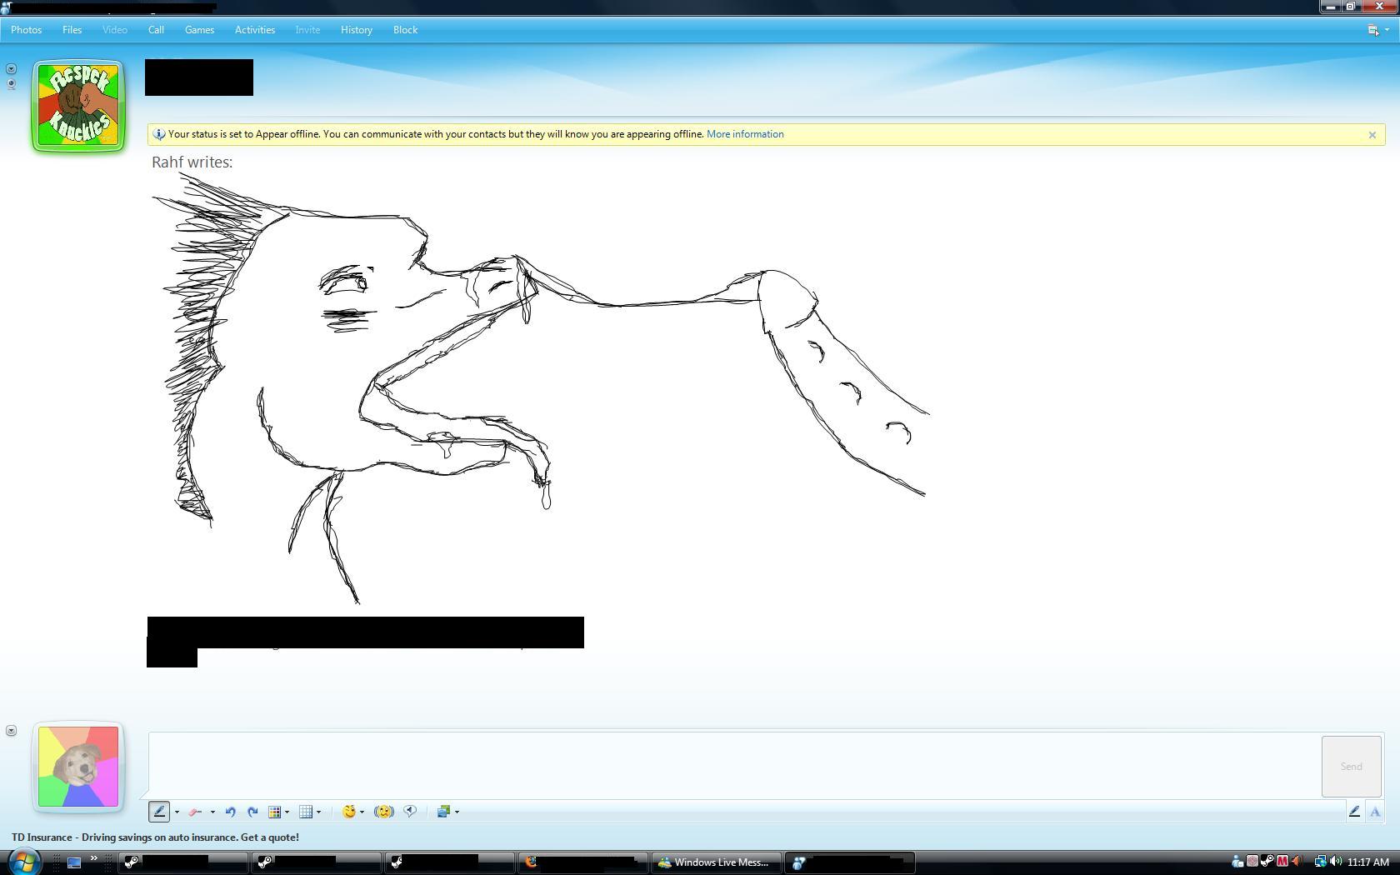Screen dimensions: 1400x875
Task: Undo the last ink stroke
Action: tap(230, 812)
